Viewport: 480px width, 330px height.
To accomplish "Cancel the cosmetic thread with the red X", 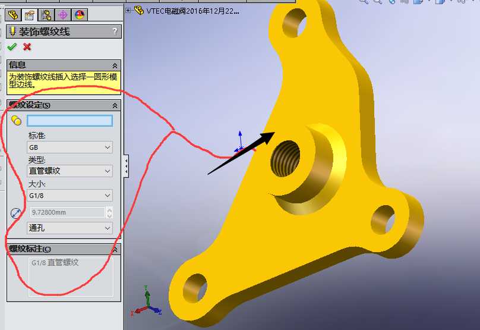I will pyautogui.click(x=27, y=47).
